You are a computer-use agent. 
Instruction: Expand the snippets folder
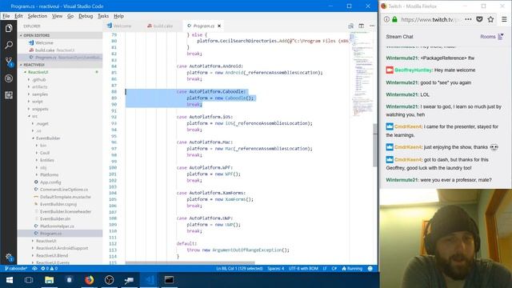(x=40, y=109)
